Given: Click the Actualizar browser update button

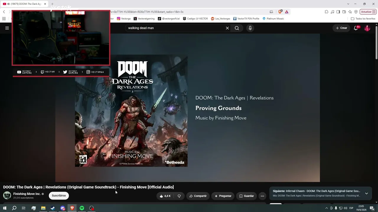Looking at the screenshot, I should pos(368,12).
